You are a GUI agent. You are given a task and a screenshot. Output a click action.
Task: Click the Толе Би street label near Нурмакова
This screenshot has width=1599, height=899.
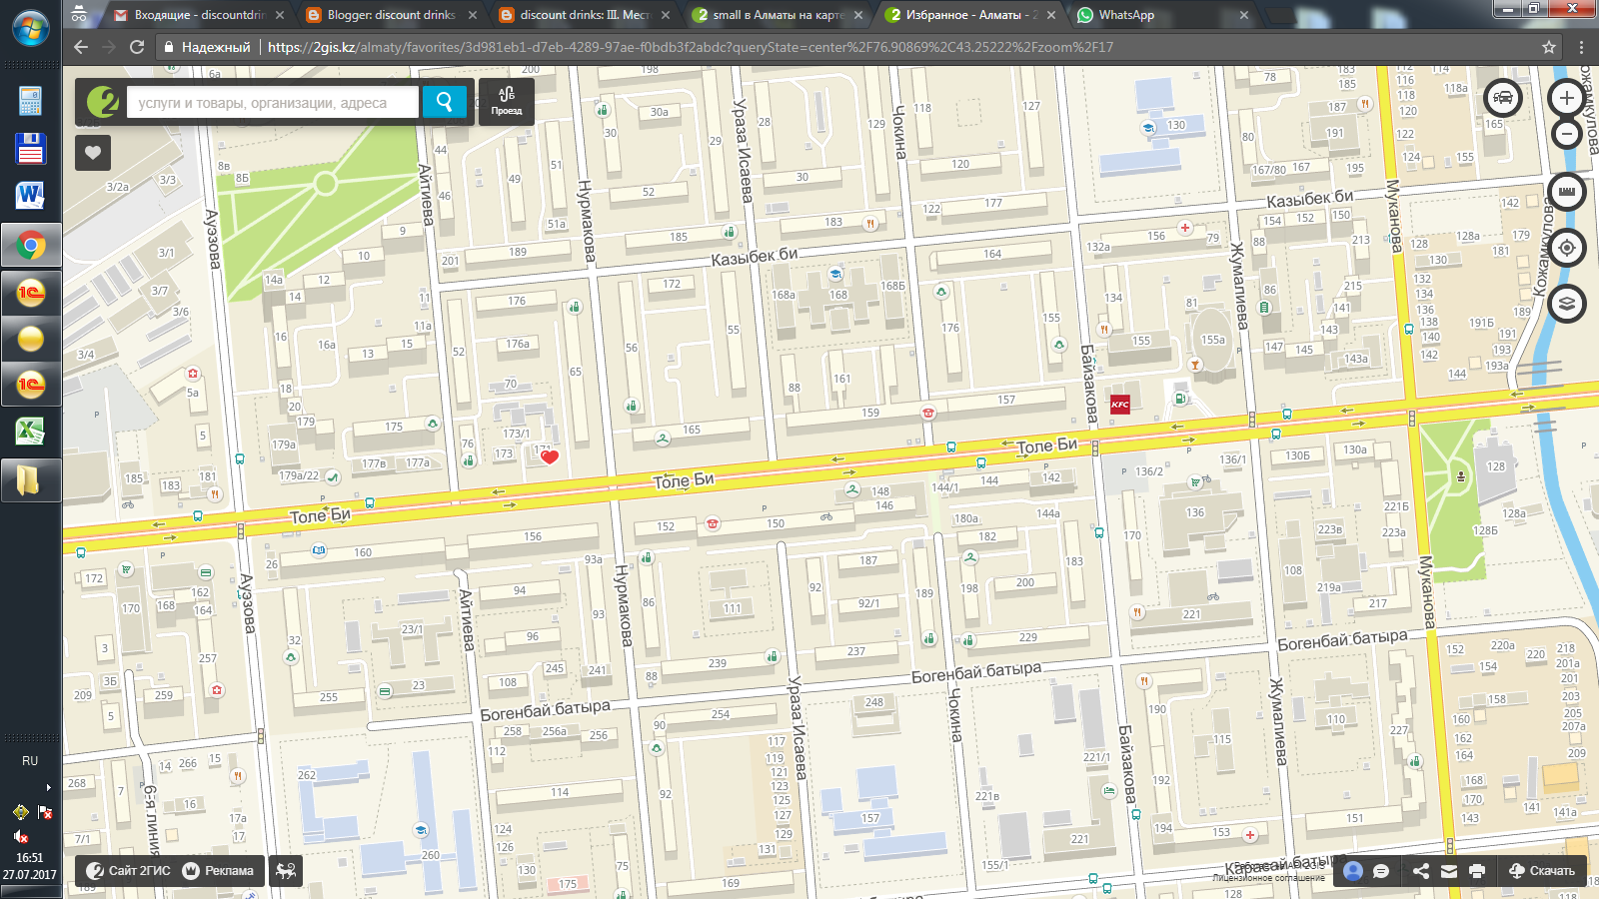coord(684,480)
